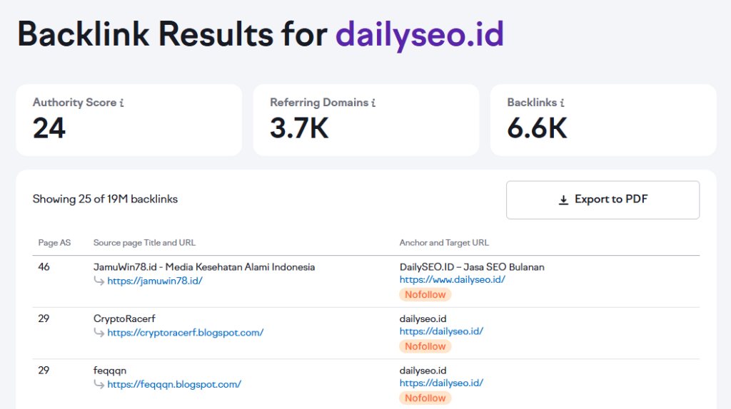Click the JamuWin78.id source page title
731x409 pixels.
tap(203, 267)
